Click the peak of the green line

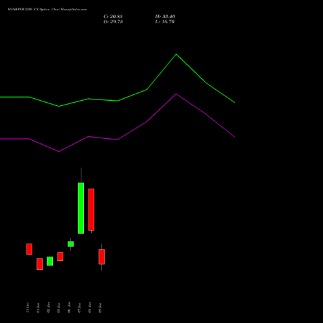click(x=176, y=54)
